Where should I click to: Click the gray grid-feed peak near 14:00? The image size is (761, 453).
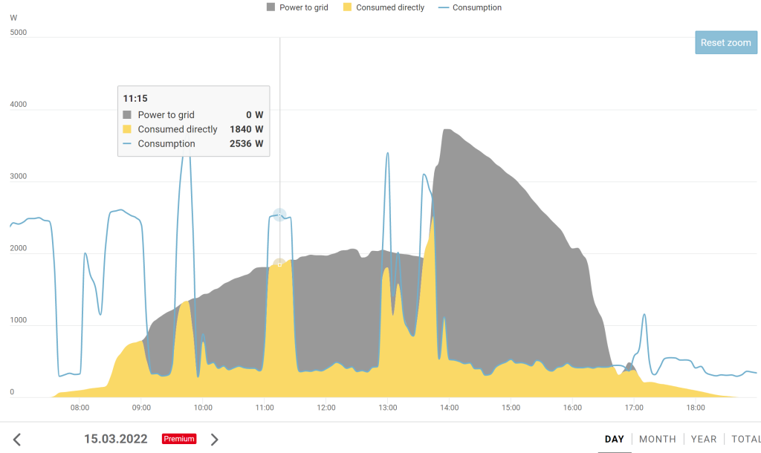[446, 131]
